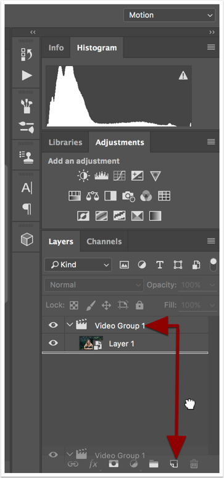Collapse the Video Group 1 chevron

(x=70, y=324)
